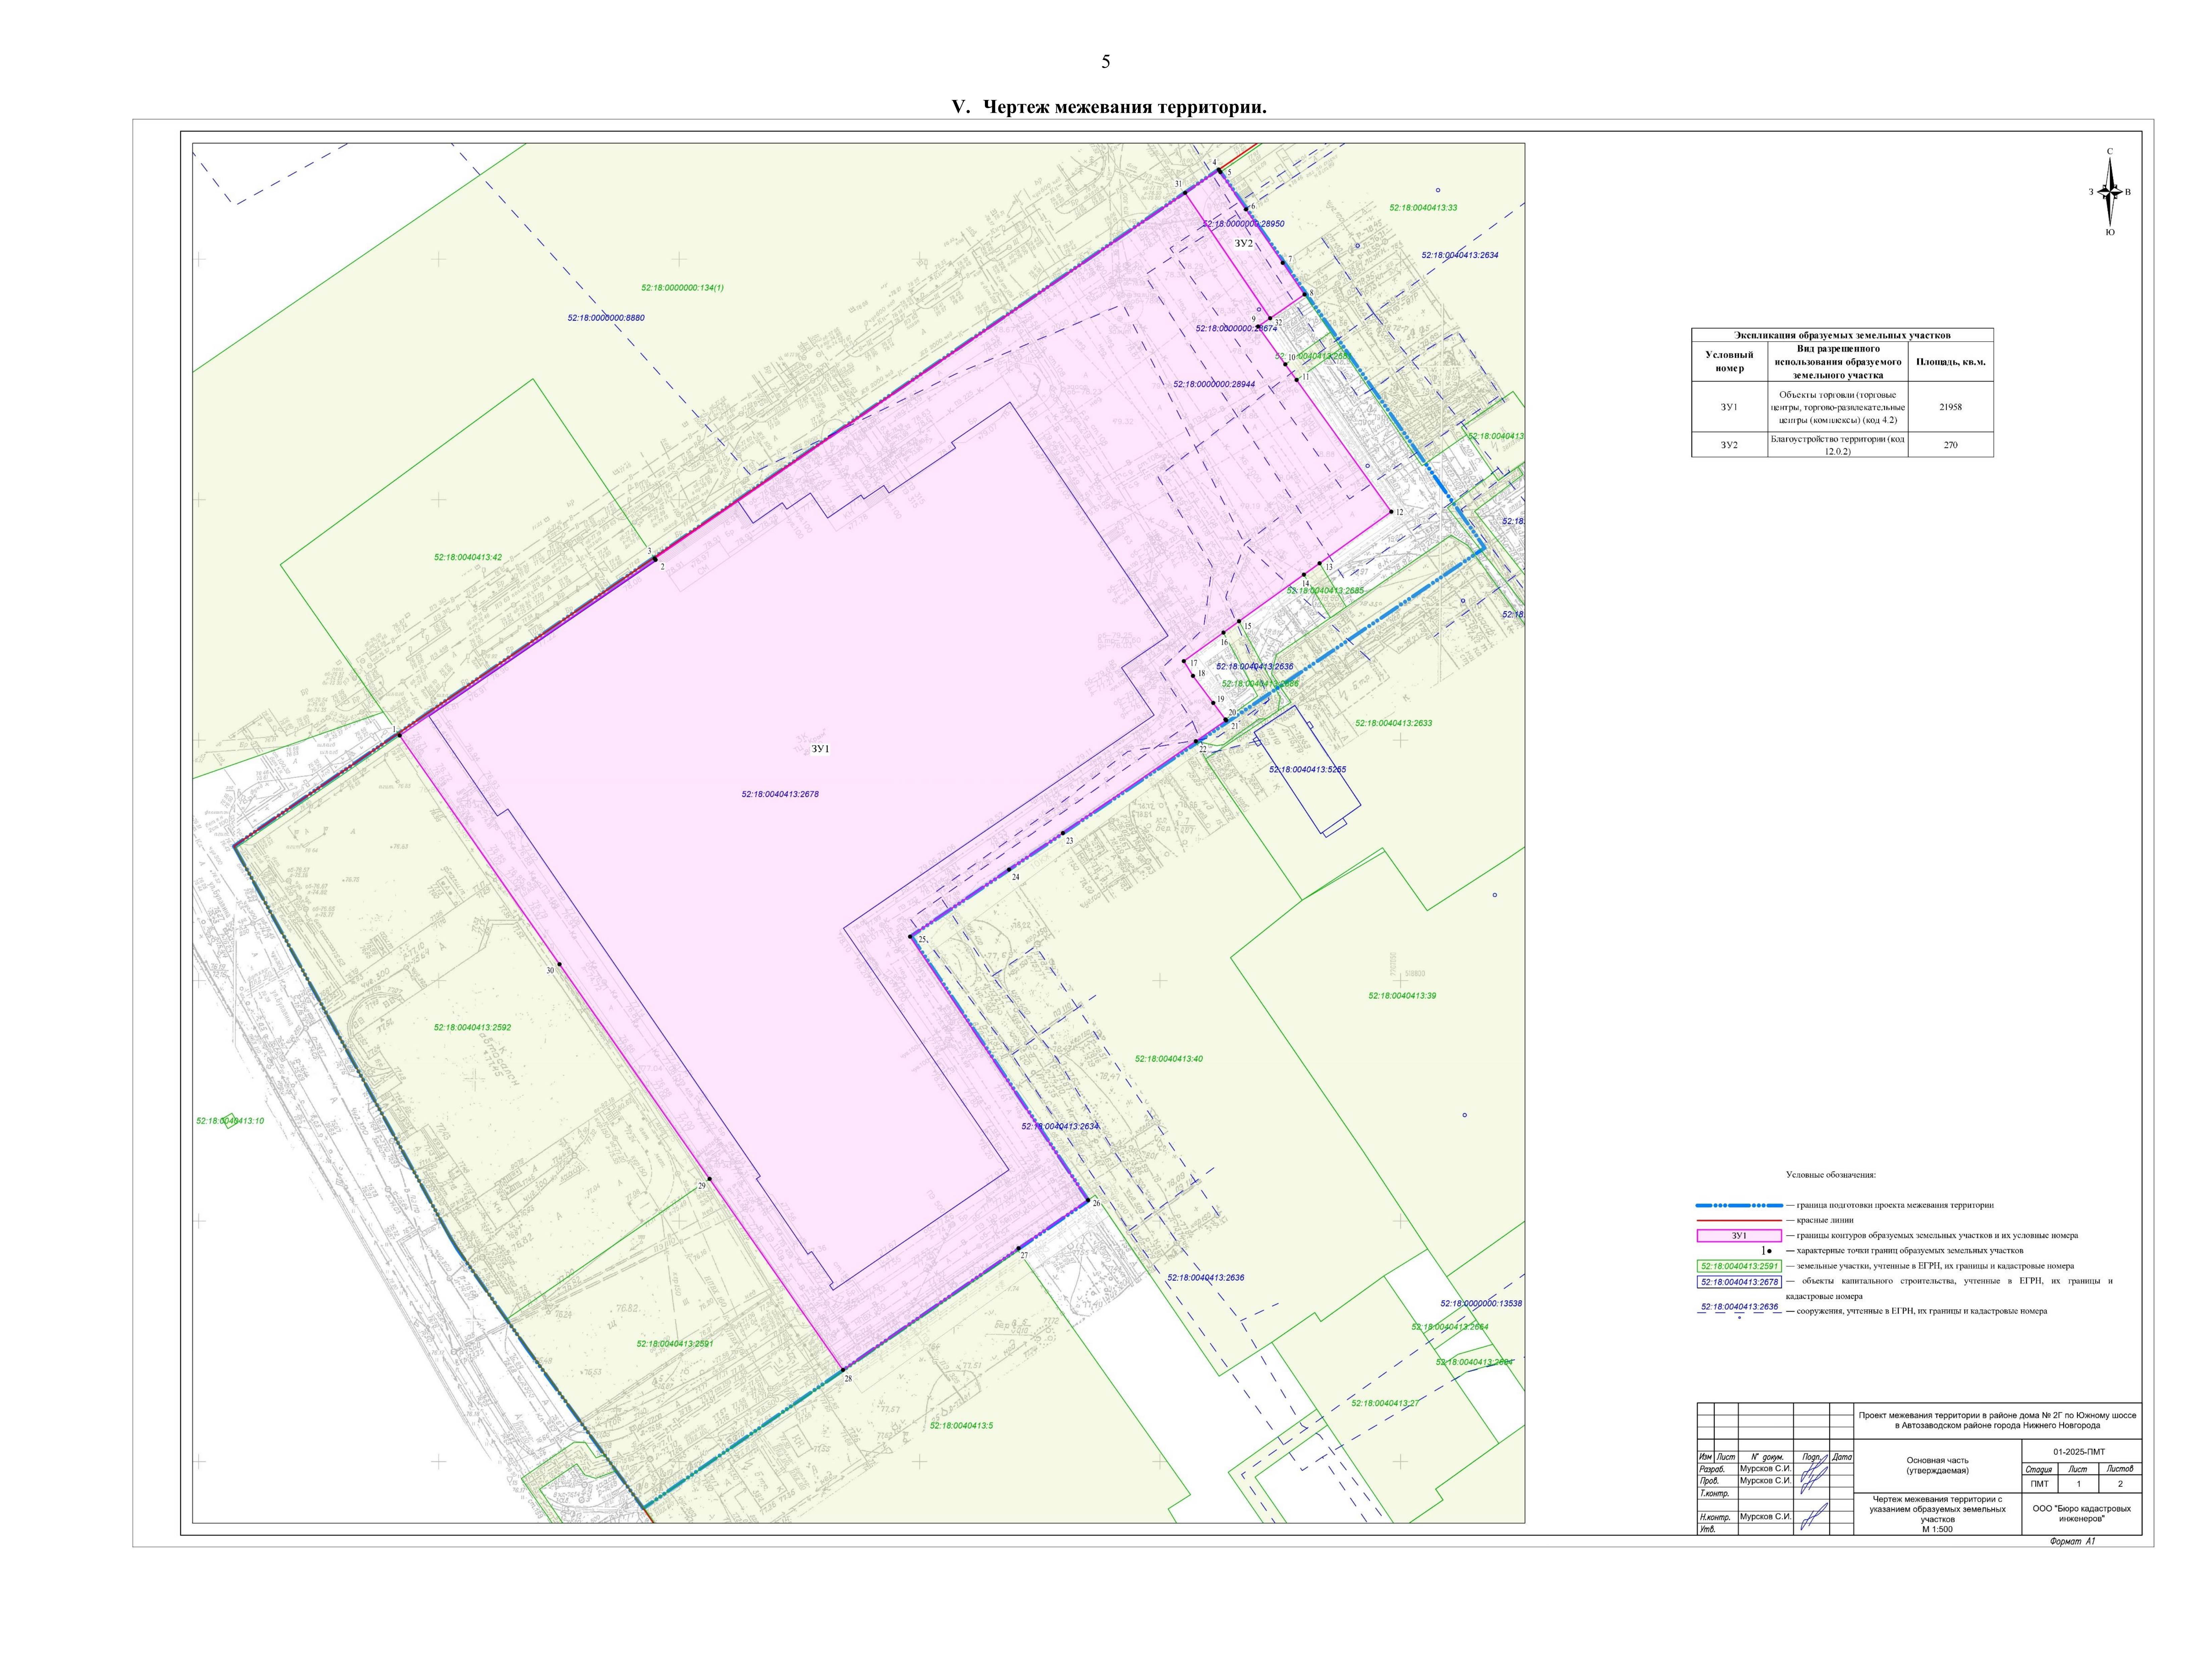Viewport: 2212px width, 1665px height.
Task: Click the ЗУ1 label inside the pink parcel
Action: pyautogui.click(x=820, y=749)
